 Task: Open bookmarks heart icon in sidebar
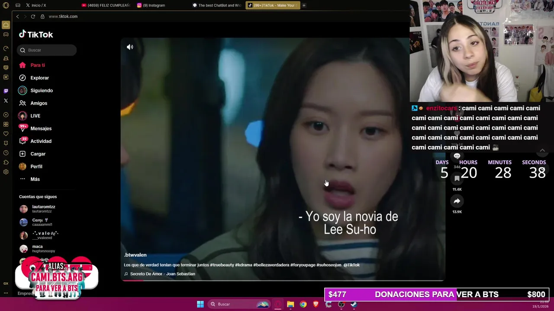click(x=6, y=134)
